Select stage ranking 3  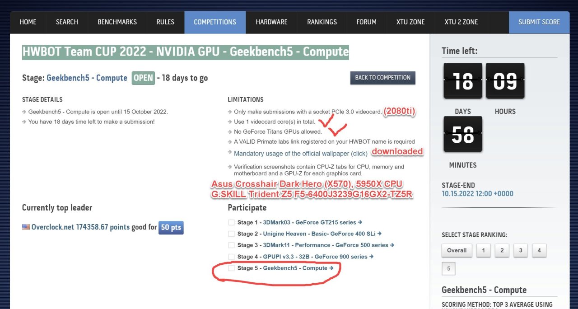point(520,250)
